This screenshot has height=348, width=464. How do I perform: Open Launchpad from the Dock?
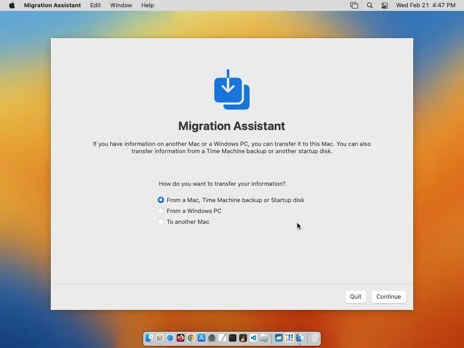click(159, 338)
